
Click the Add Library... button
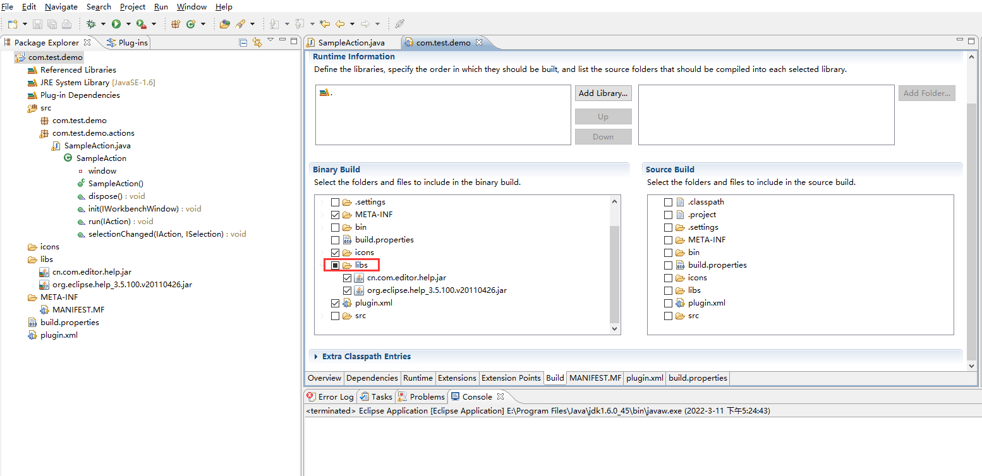(x=603, y=93)
